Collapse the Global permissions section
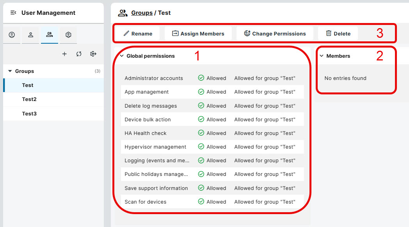 tap(122, 56)
